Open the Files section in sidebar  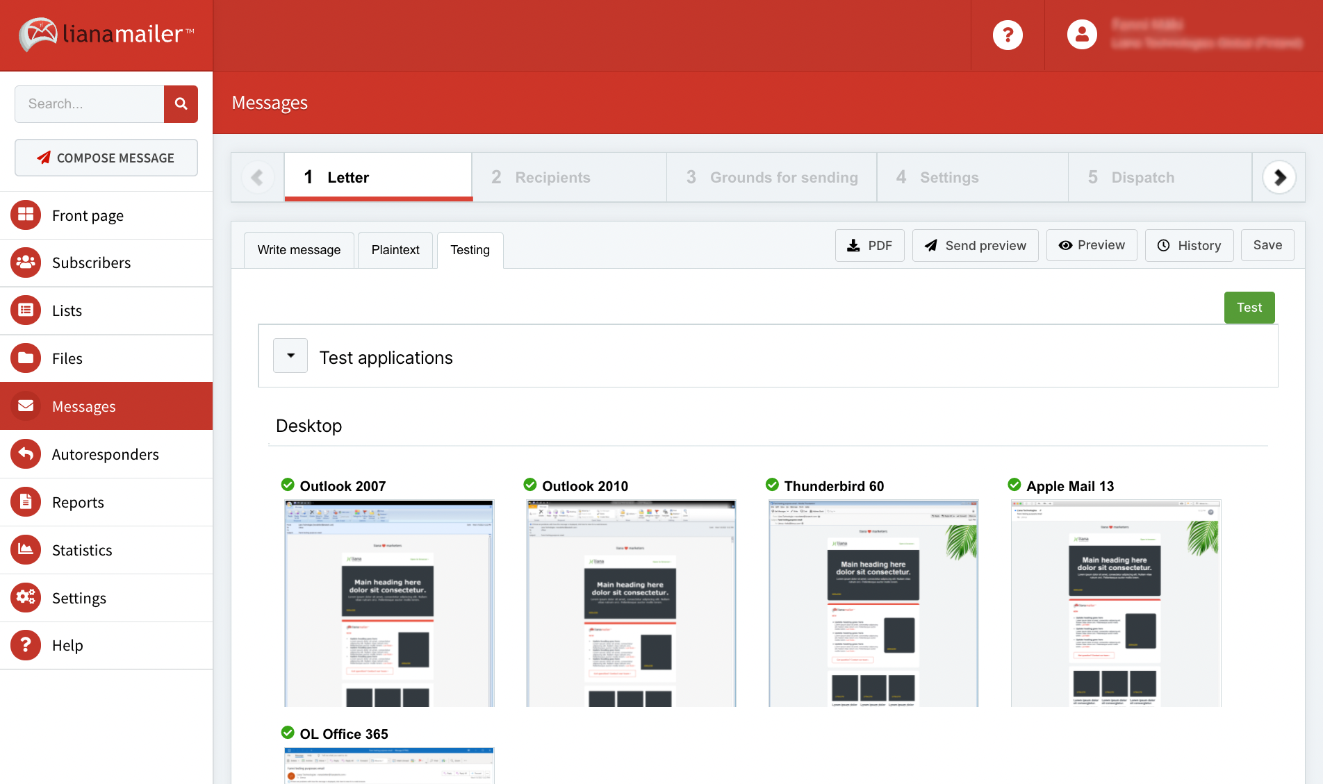pos(67,359)
